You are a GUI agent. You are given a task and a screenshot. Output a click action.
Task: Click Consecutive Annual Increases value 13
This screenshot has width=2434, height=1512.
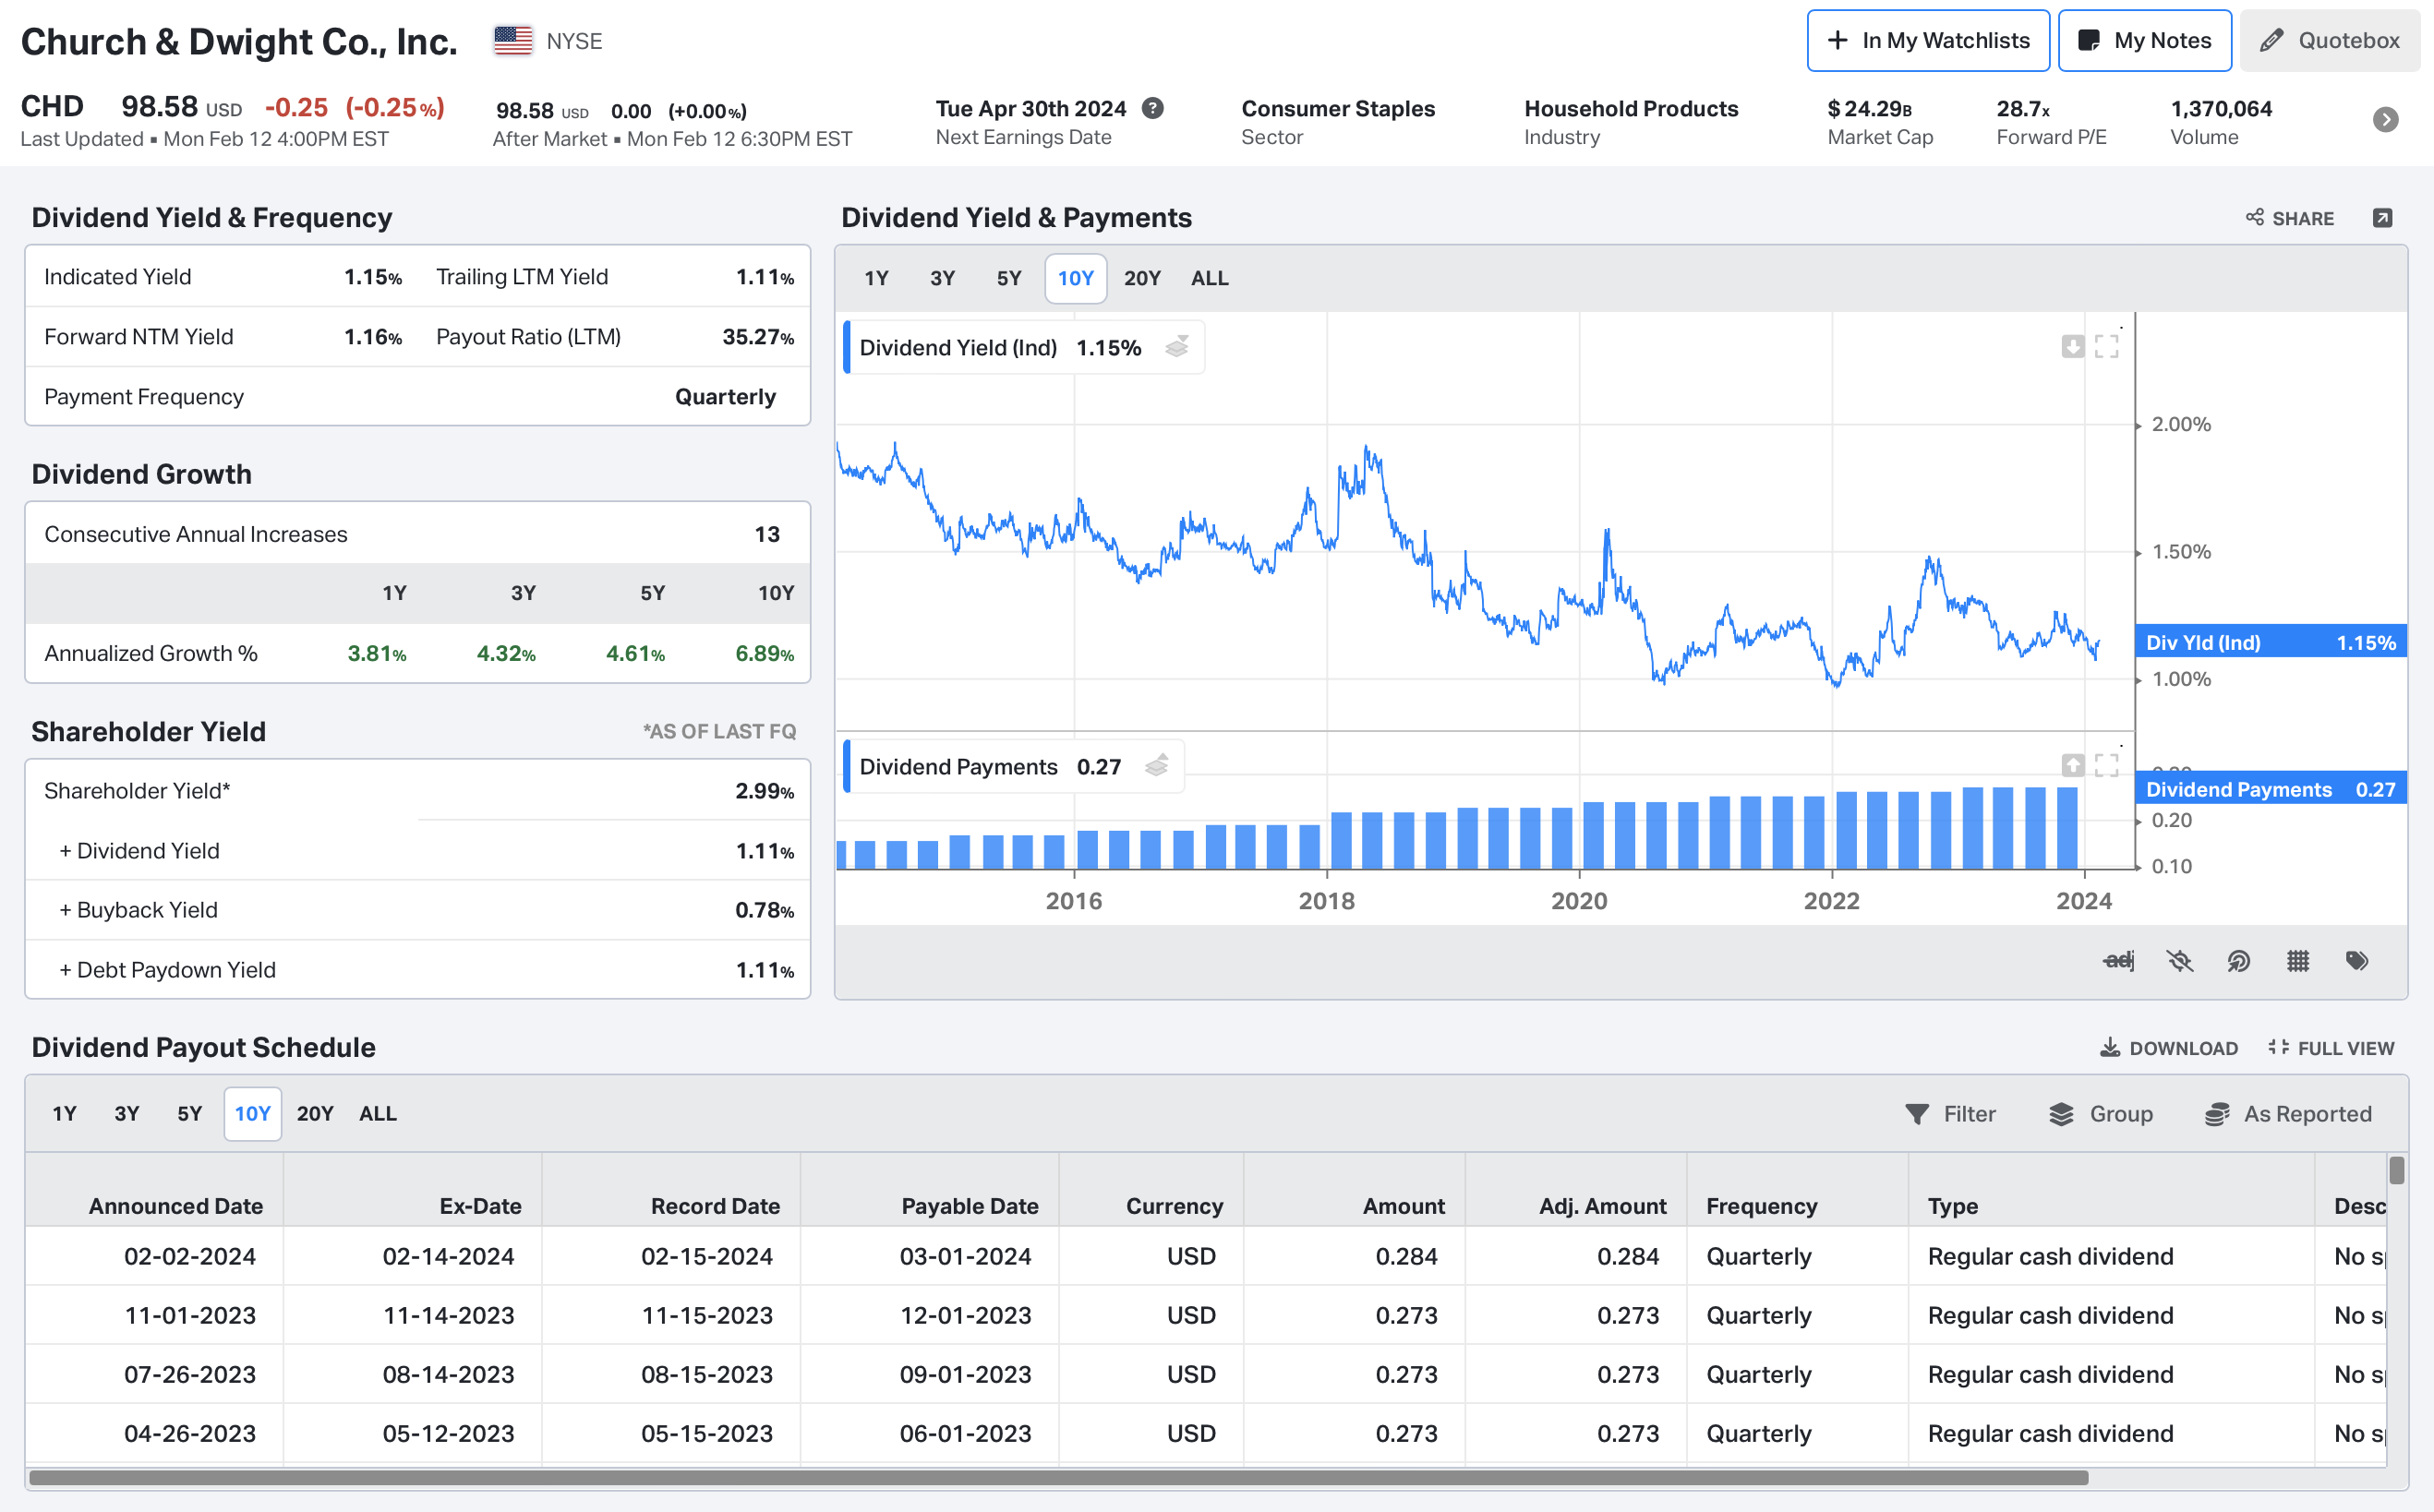(767, 534)
